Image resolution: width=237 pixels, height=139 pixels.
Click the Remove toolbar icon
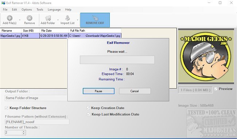click(30, 18)
